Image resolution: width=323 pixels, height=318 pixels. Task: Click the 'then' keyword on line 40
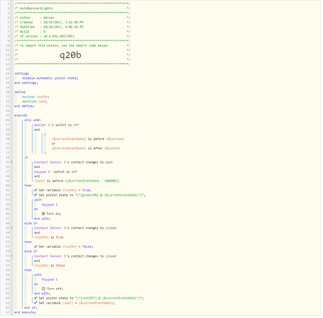[28, 185]
